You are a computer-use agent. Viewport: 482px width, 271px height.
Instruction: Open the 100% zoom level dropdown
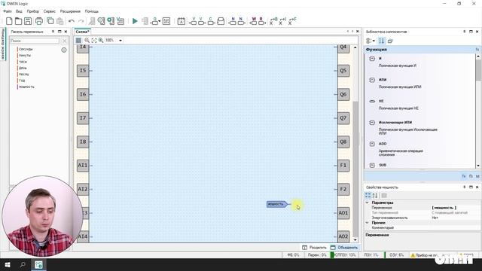pos(120,40)
